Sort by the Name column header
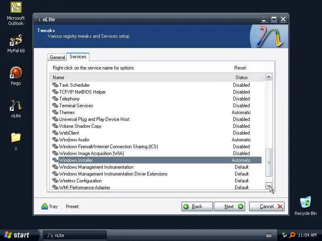The width and height of the screenshot is (322, 241). click(136, 78)
